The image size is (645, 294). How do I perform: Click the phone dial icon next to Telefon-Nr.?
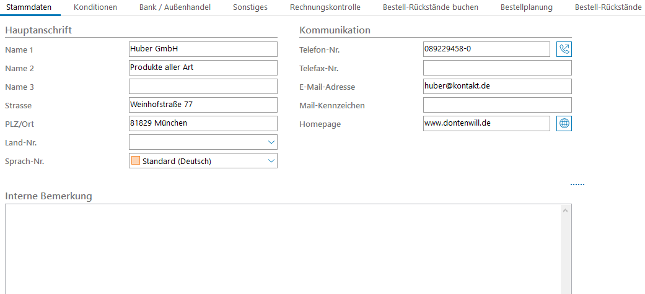click(x=564, y=50)
